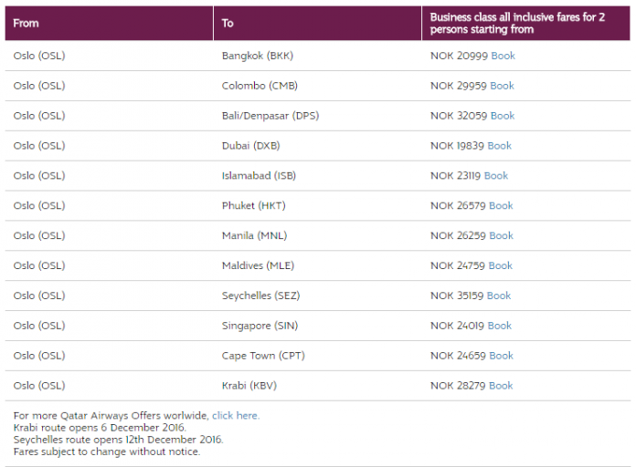Screen dimensions: 636x467
Task: Click Cape Town (CPT) destination cell
Action: coord(261,356)
